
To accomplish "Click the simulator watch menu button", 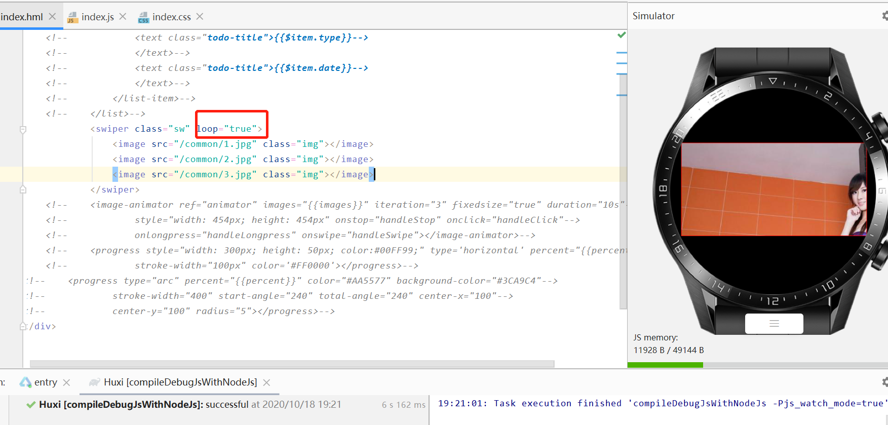I will point(774,323).
